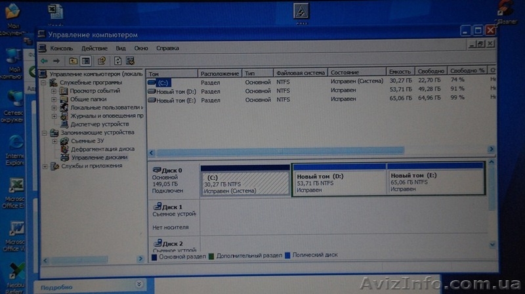525x294 pixels.
Task: Click tree pane scrollbar right arrow
Action: click(140, 259)
